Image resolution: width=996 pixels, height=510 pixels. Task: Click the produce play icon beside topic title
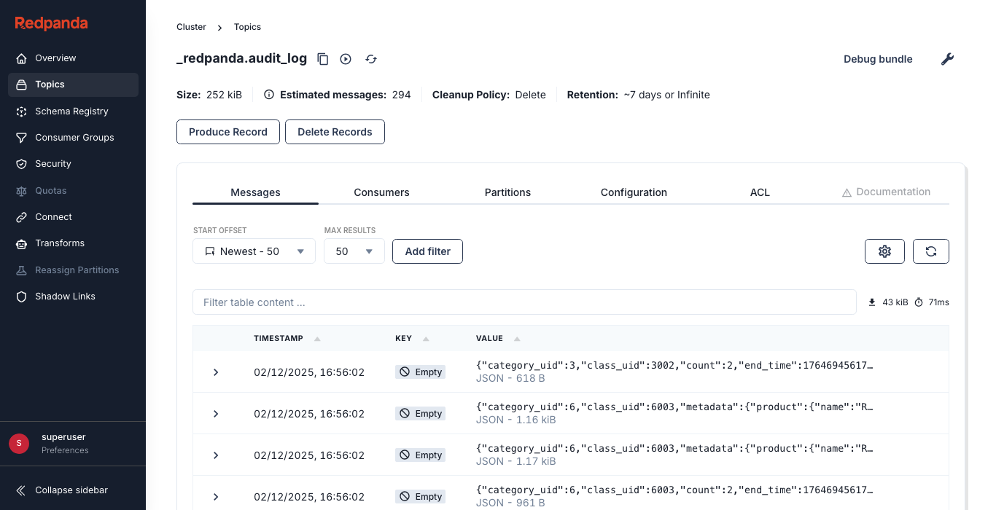[x=345, y=58]
